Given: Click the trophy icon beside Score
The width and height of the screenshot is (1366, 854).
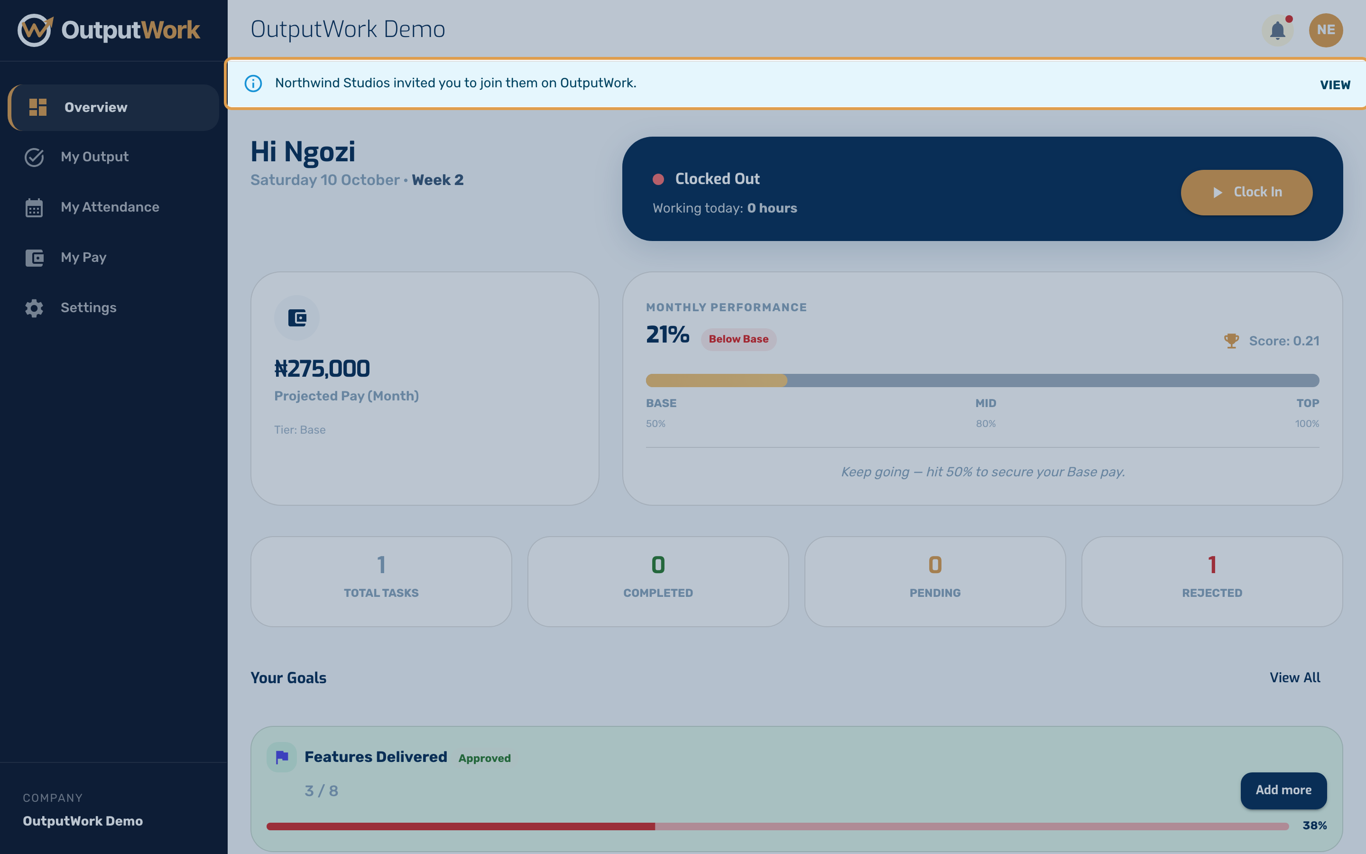Looking at the screenshot, I should pyautogui.click(x=1231, y=341).
